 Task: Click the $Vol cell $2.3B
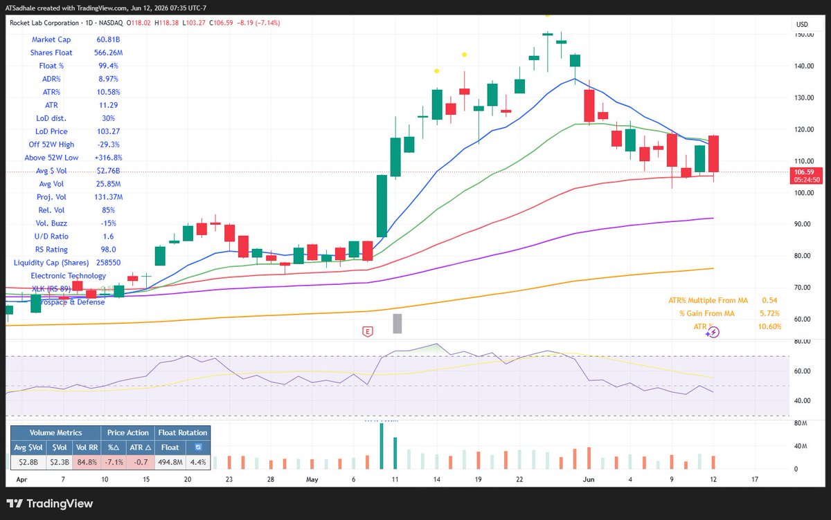tap(59, 461)
